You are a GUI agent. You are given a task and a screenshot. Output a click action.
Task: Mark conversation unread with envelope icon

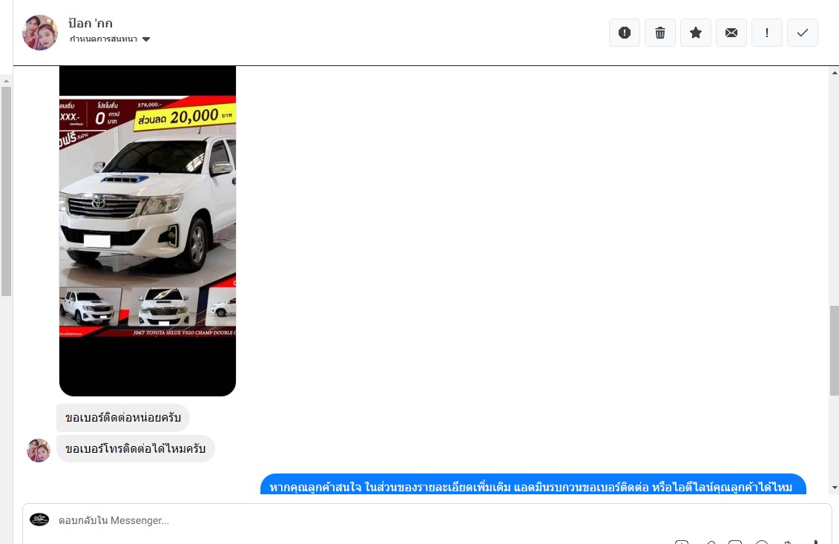(731, 33)
